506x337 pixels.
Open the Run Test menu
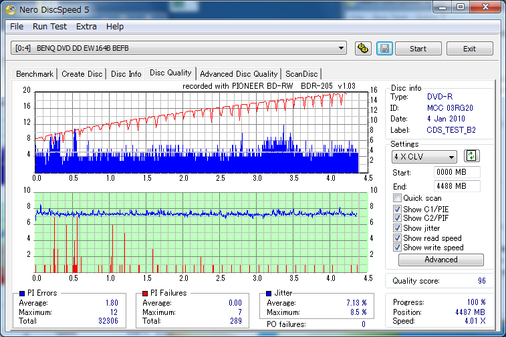[49, 27]
